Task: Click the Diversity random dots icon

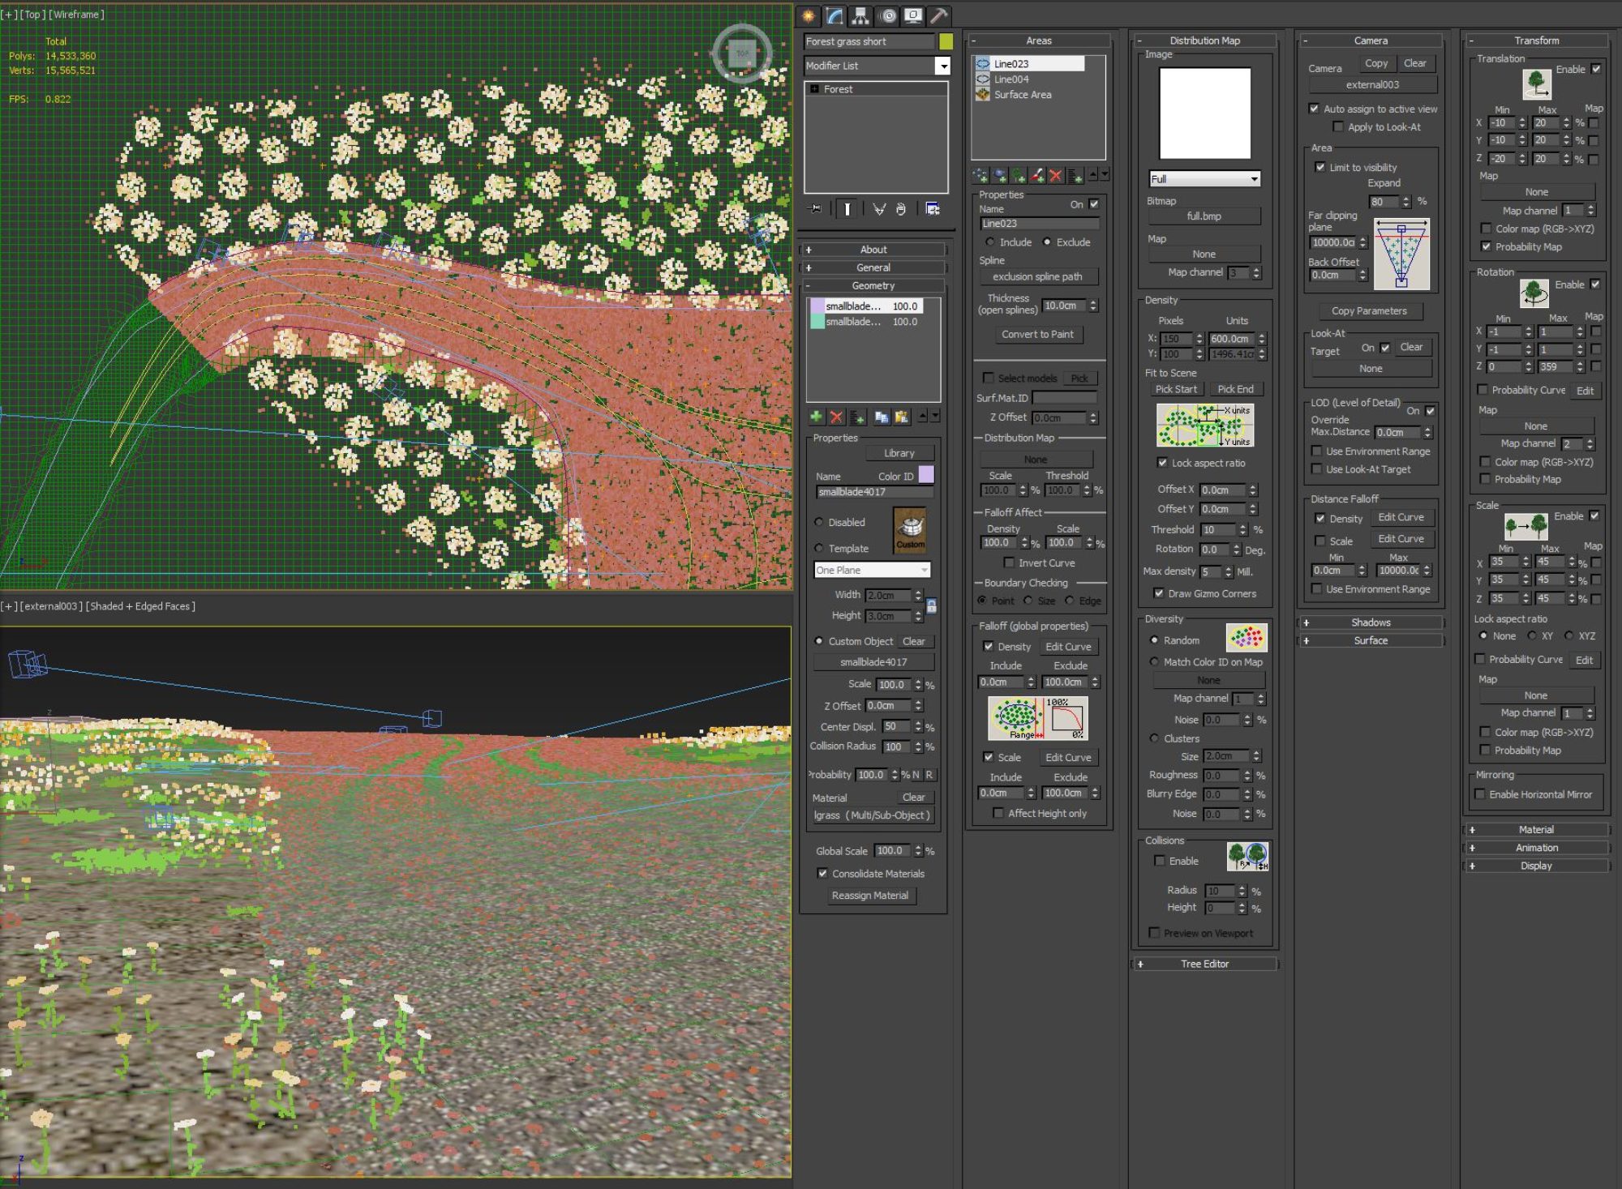Action: pos(1247,638)
